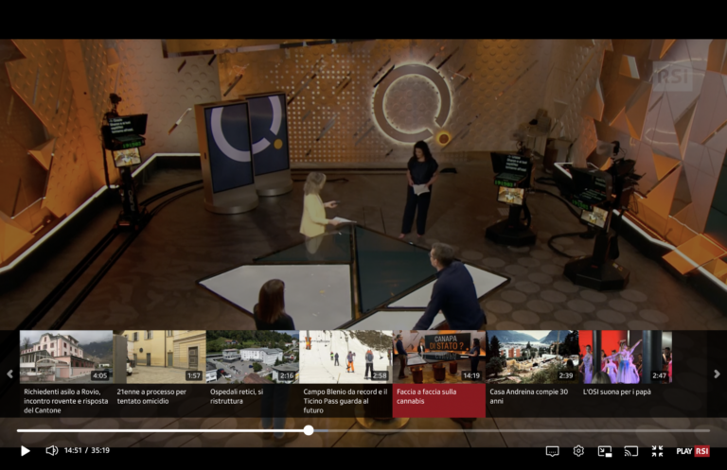The image size is (727, 470).
Task: Mute the video volume
Action: pyautogui.click(x=52, y=451)
